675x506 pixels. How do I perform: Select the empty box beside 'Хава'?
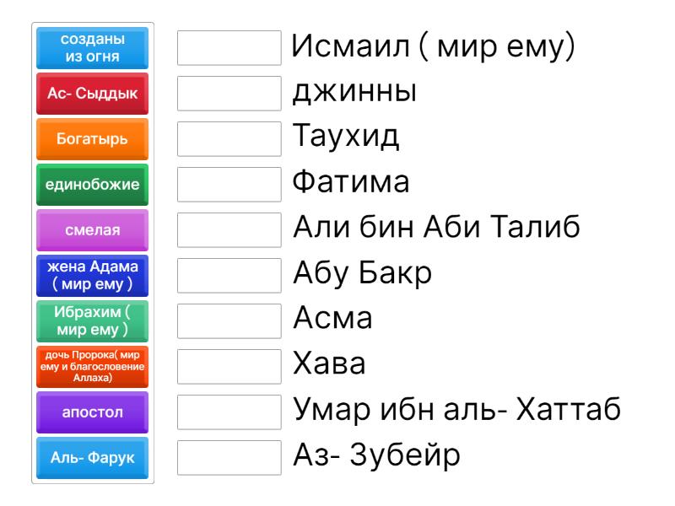[229, 367]
